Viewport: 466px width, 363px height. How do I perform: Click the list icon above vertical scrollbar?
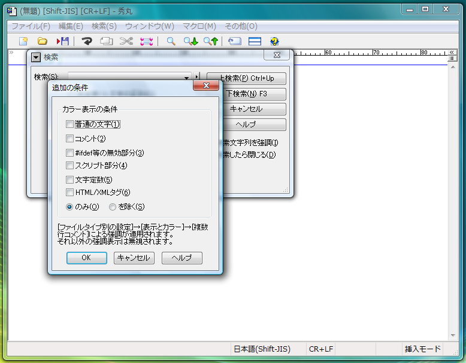[x=452, y=59]
